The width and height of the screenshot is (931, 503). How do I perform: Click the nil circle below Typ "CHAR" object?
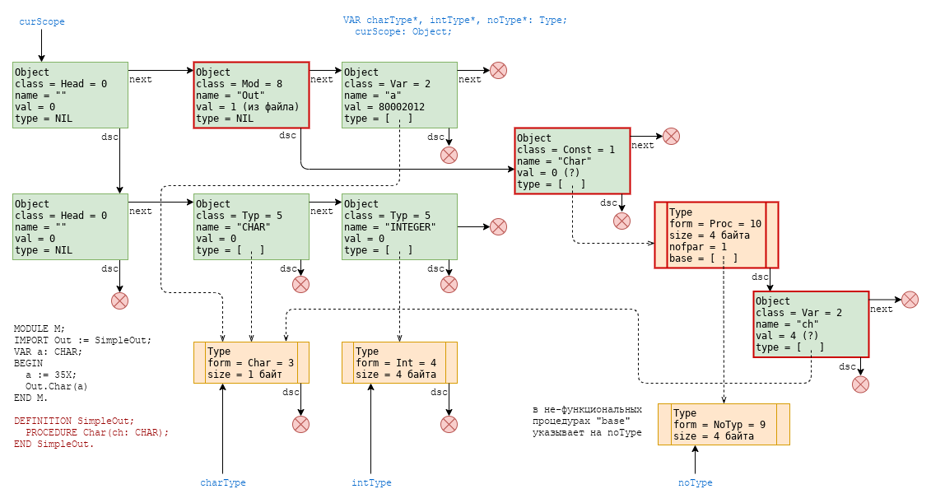click(x=300, y=284)
